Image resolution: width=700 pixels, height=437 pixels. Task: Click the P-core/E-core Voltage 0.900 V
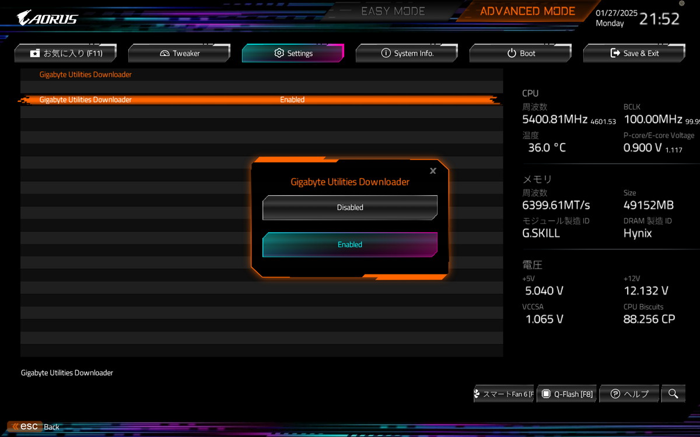pos(642,148)
